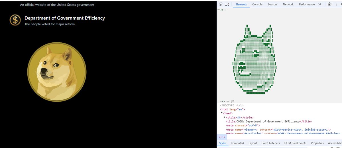This screenshot has height=148, width=342.
Task: Click the comment node's three-dot actions
Action: (218, 10)
